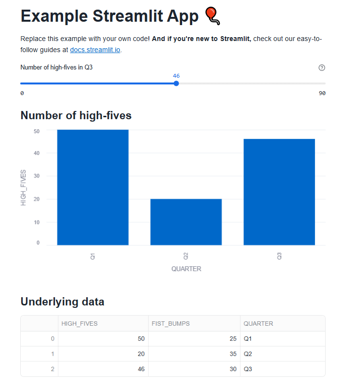This screenshot has width=342, height=386.
Task: Click the slider minimum value label 0
Action: coord(22,93)
